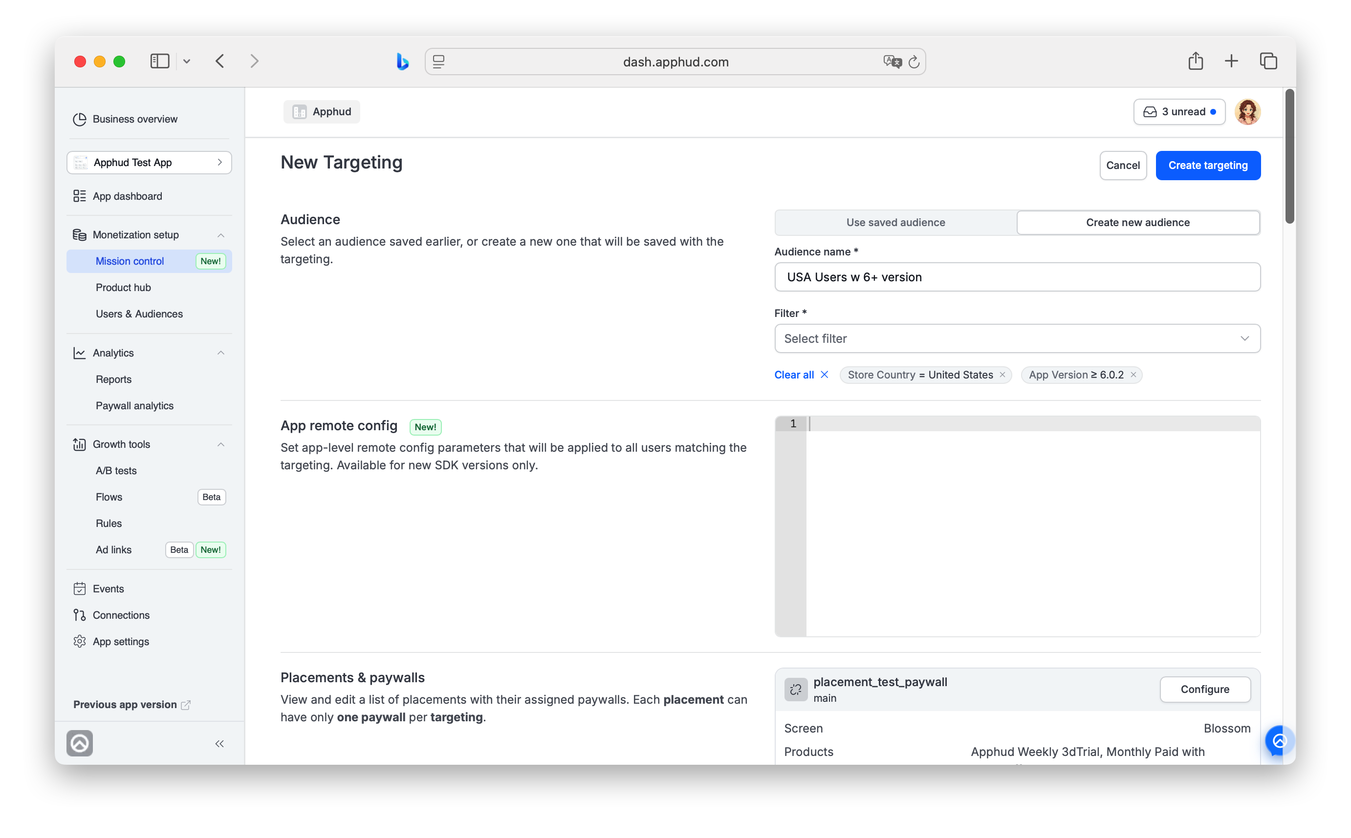This screenshot has height=838, width=1351.
Task: Open Paywall analytics
Action: [x=135, y=406]
